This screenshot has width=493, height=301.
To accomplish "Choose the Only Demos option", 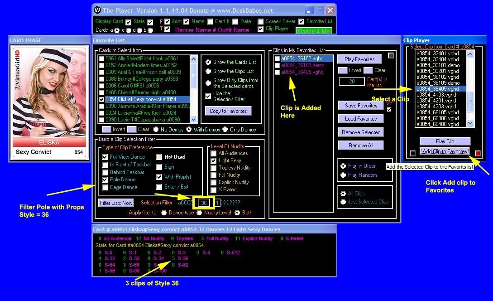I will click(225, 129).
